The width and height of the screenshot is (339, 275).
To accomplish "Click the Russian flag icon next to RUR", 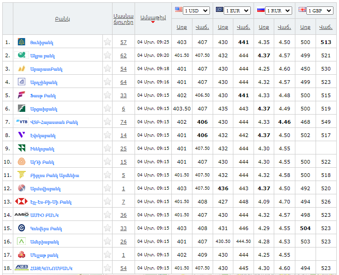I will [260, 10].
